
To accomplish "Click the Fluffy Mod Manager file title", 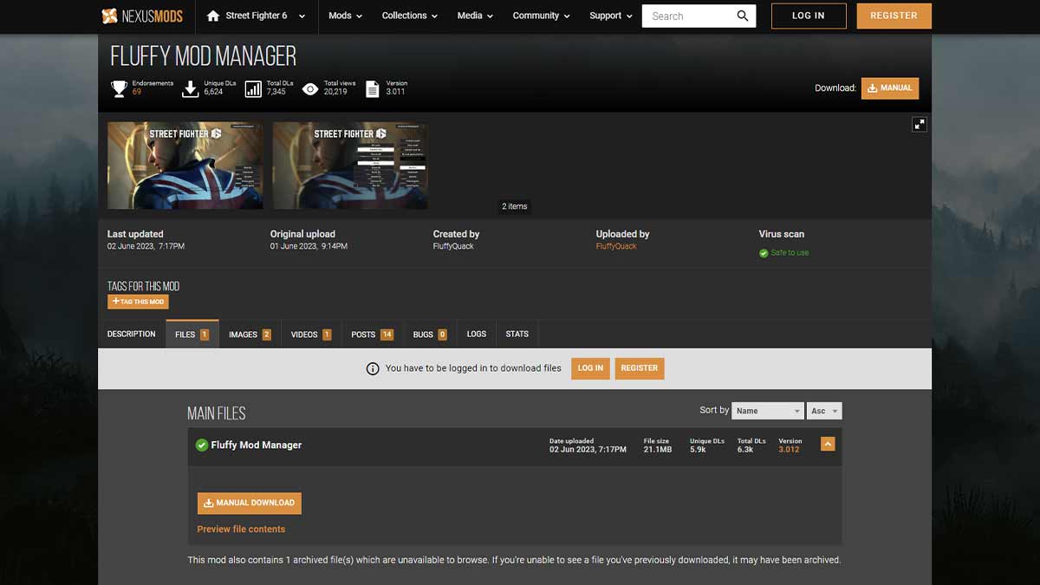I will coord(257,445).
